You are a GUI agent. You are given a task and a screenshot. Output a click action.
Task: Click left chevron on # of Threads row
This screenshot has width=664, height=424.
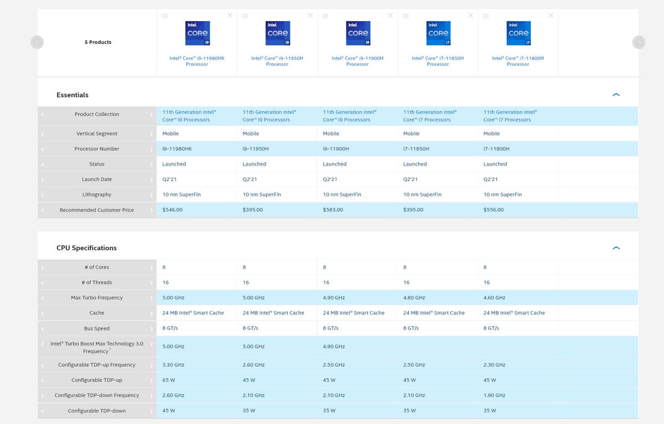tap(43, 283)
